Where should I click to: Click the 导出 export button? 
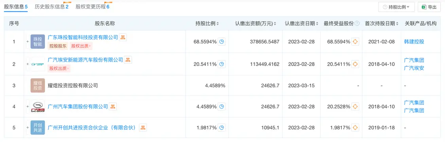coord(429,7)
